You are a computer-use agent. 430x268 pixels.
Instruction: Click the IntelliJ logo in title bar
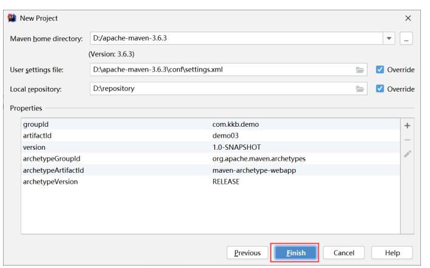click(x=12, y=18)
